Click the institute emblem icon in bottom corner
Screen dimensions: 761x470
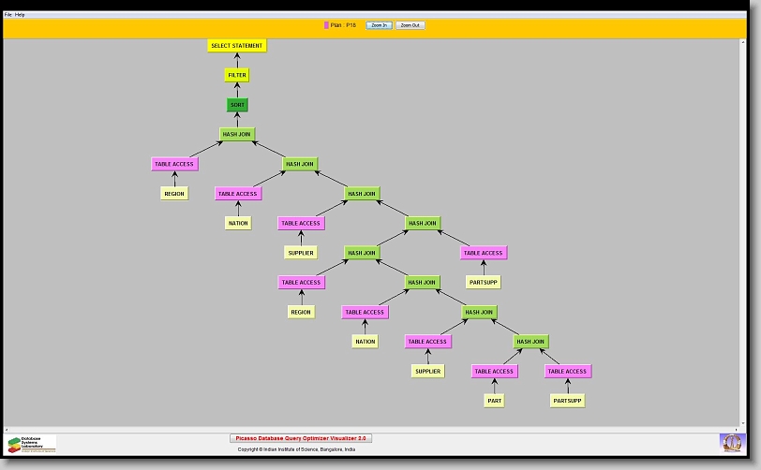tap(731, 442)
